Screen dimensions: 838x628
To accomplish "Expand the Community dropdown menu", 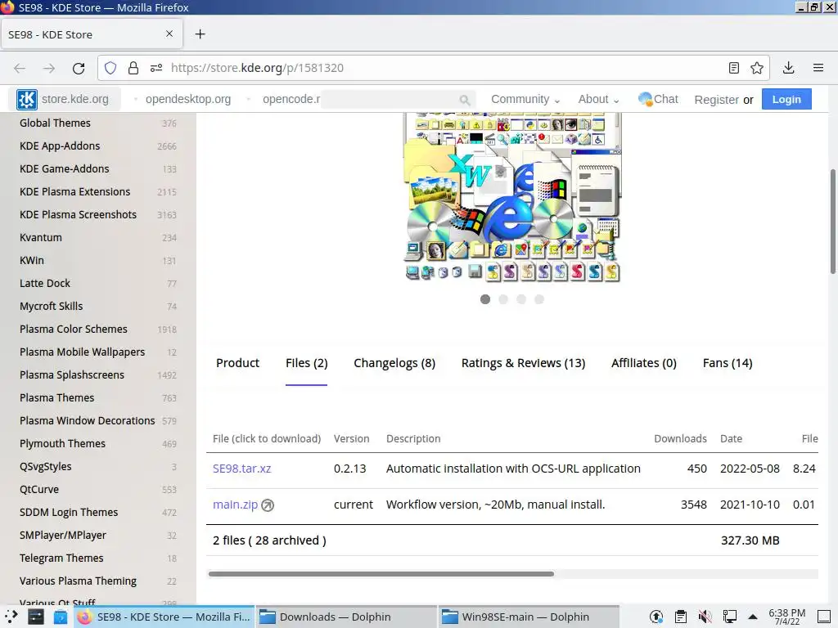I will point(525,99).
